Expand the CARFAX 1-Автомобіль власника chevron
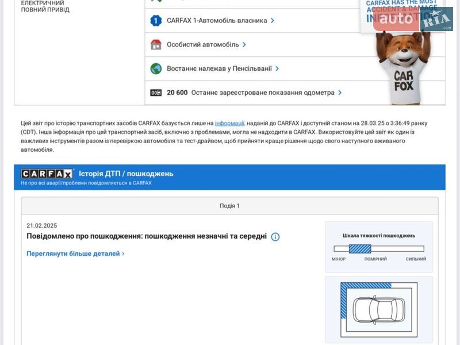Screen dimensions: 460x345 pos(273,21)
